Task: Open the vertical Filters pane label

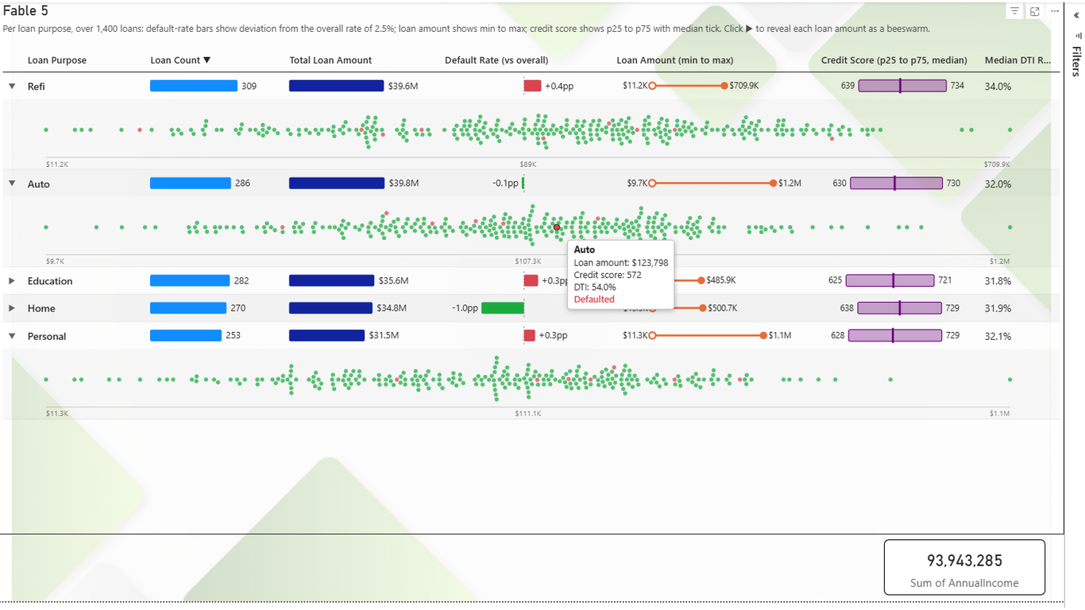Action: (x=1076, y=60)
